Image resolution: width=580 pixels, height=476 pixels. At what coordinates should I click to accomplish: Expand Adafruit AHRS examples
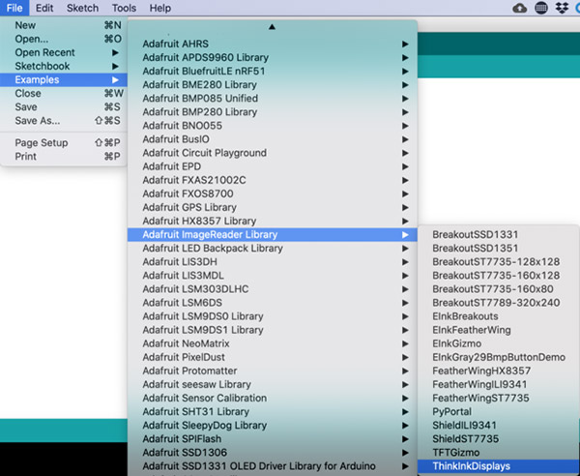(273, 44)
